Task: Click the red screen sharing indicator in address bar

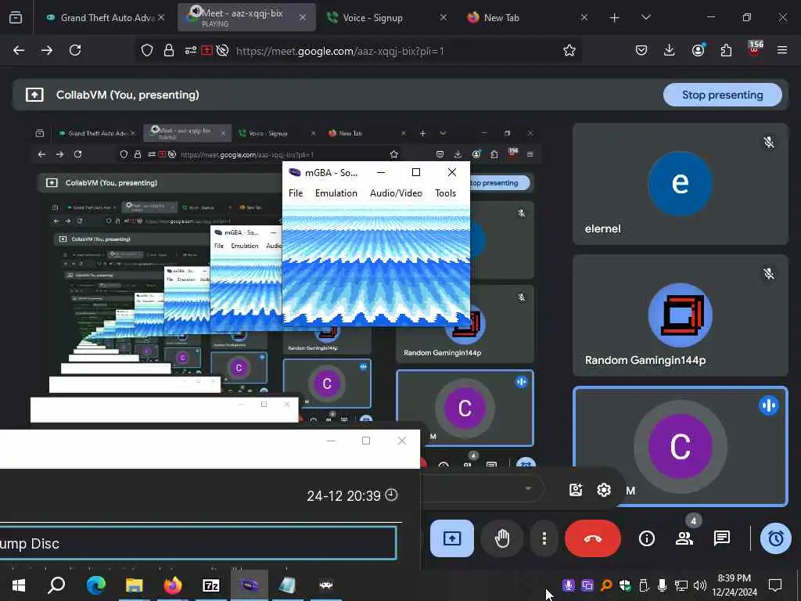Action: pyautogui.click(x=207, y=51)
